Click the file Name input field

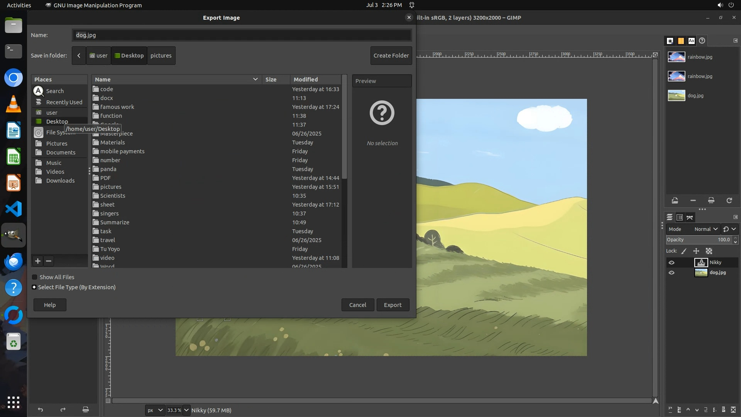[242, 35]
